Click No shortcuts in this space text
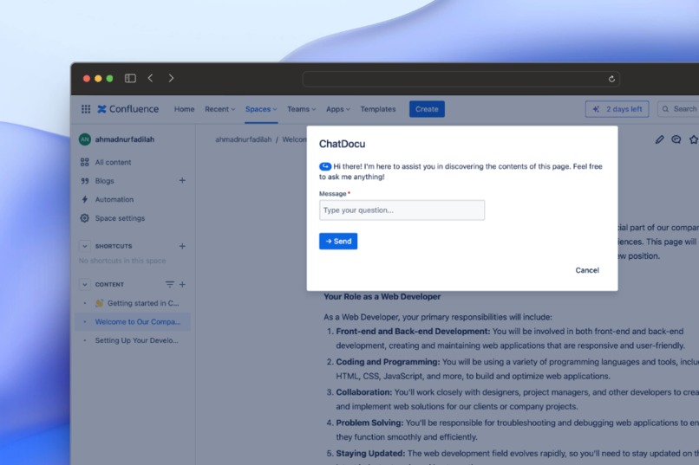The image size is (699, 465). (x=122, y=261)
